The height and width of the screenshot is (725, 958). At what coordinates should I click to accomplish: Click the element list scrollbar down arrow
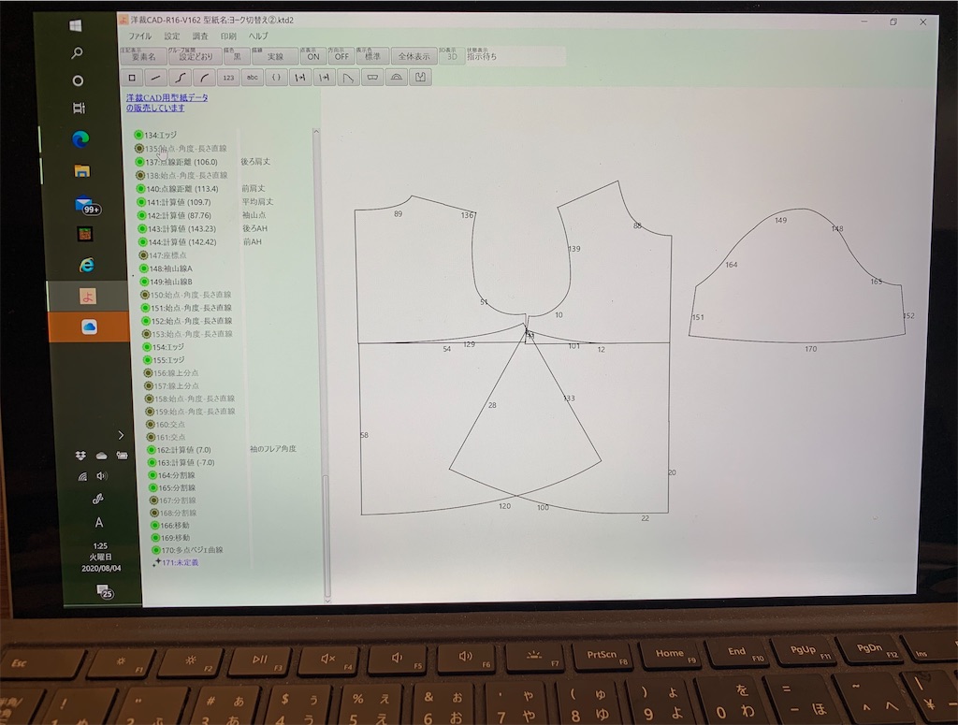[327, 601]
